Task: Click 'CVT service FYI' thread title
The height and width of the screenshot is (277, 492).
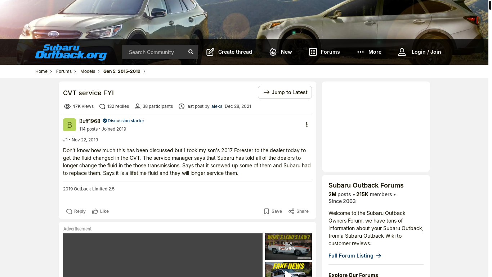Action: click(88, 93)
